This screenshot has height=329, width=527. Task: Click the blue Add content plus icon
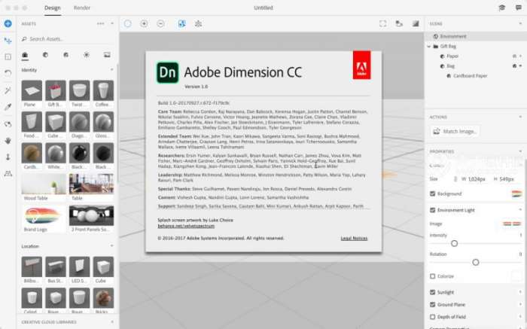(x=8, y=23)
